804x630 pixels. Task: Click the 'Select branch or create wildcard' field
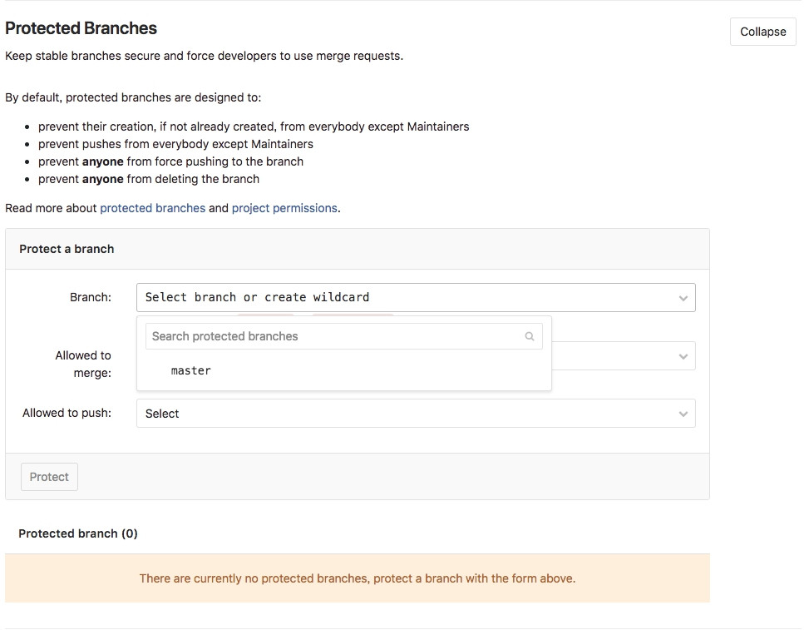pyautogui.click(x=399, y=297)
